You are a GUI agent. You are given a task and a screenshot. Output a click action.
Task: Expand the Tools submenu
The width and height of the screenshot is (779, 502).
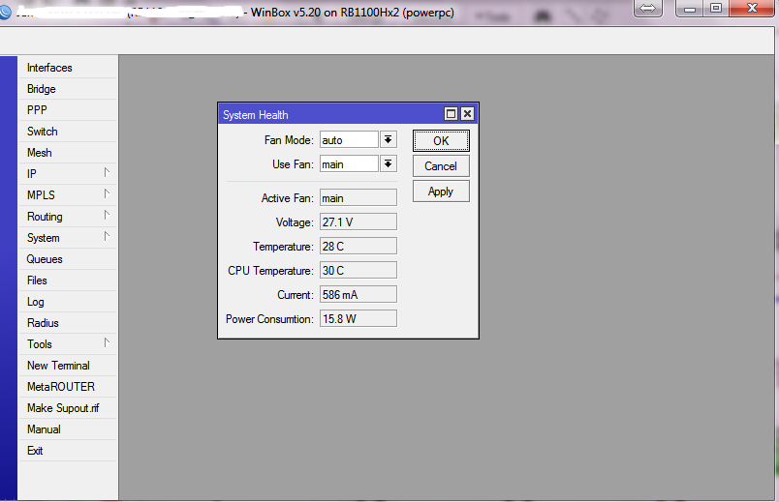pyautogui.click(x=68, y=344)
